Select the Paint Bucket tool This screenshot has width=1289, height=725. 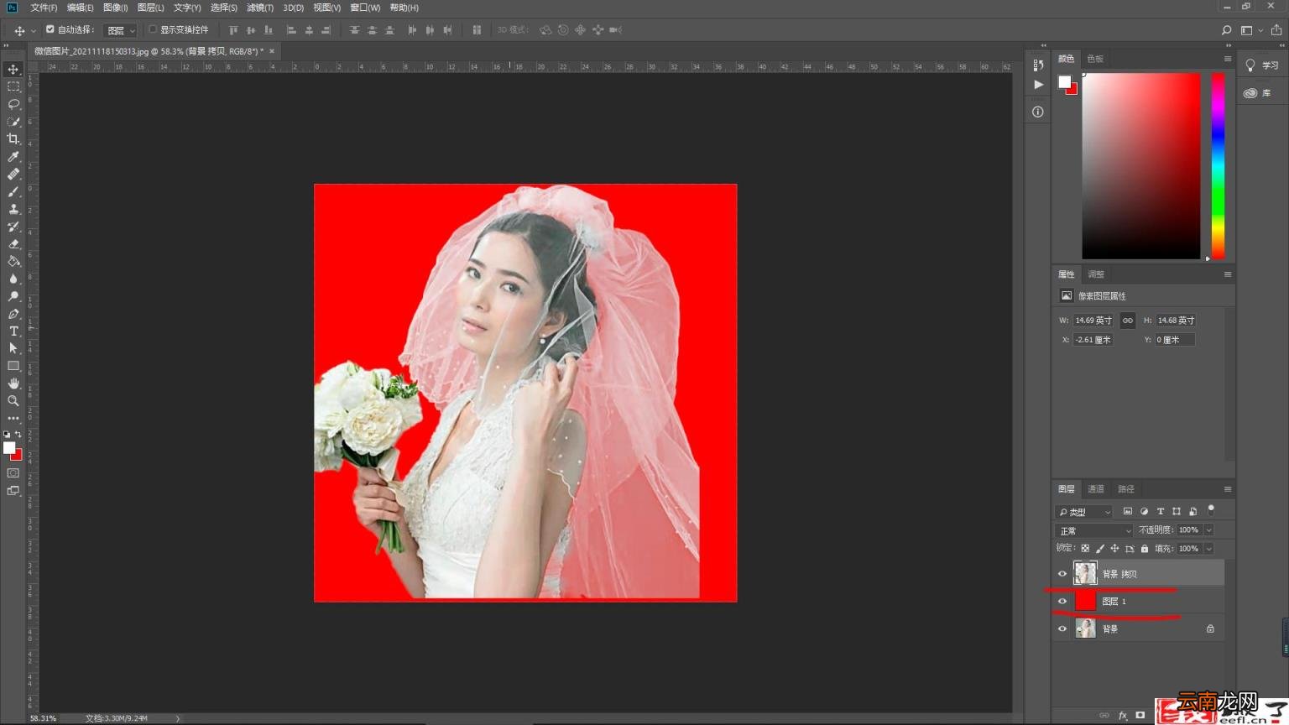[13, 262]
